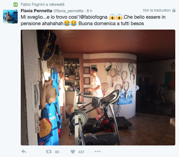The width and height of the screenshot is (179, 157).
Task: Click the Fabio Fognini a retweeté text
Action: (42, 4)
